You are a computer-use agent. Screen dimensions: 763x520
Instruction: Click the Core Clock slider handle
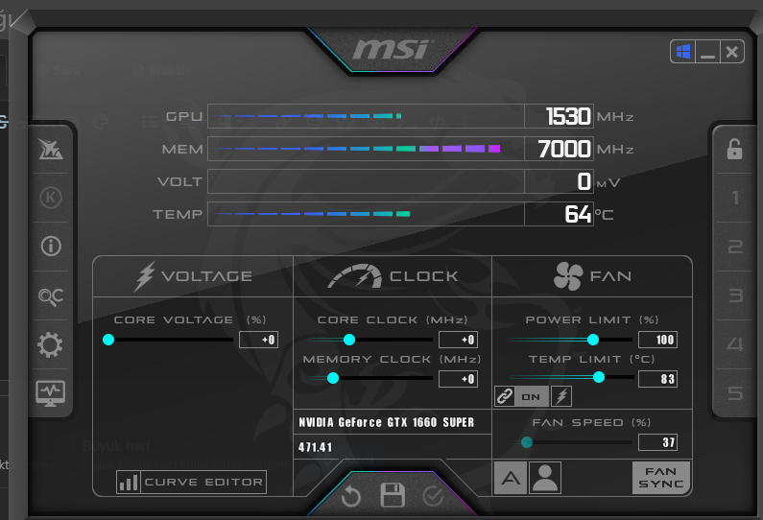click(349, 340)
